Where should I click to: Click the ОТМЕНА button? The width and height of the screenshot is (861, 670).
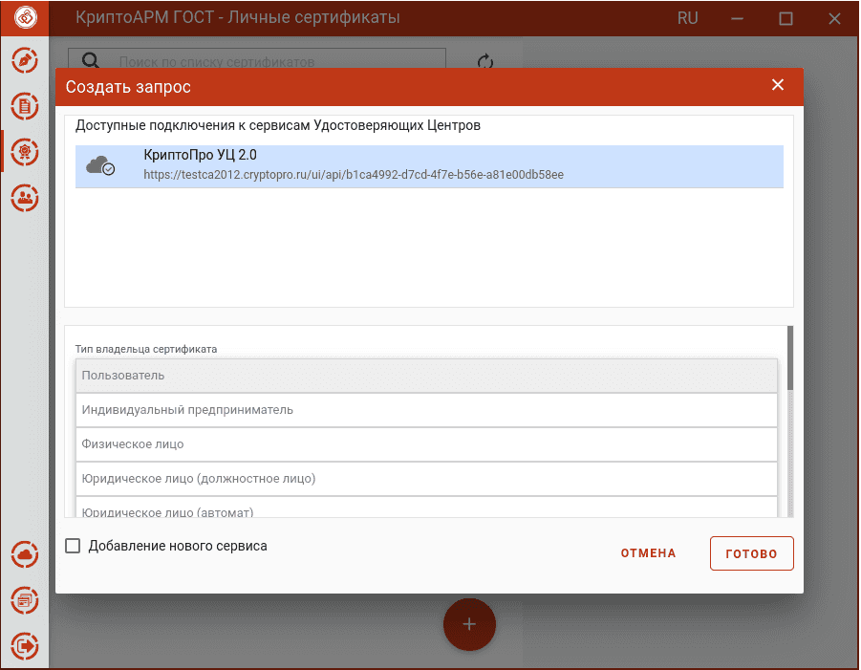(x=649, y=553)
